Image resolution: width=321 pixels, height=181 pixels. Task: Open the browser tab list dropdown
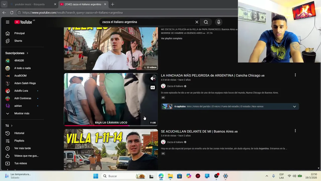tap(4, 4)
